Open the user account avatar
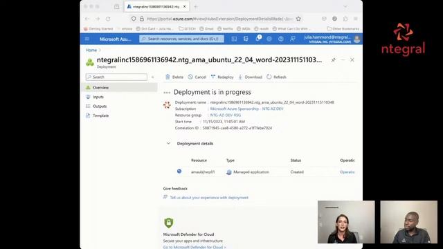This screenshot has height=249, width=443. point(357,39)
